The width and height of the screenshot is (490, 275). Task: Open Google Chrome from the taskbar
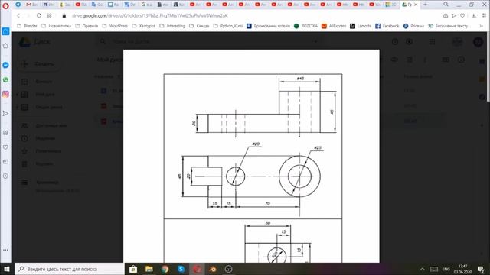165,269
